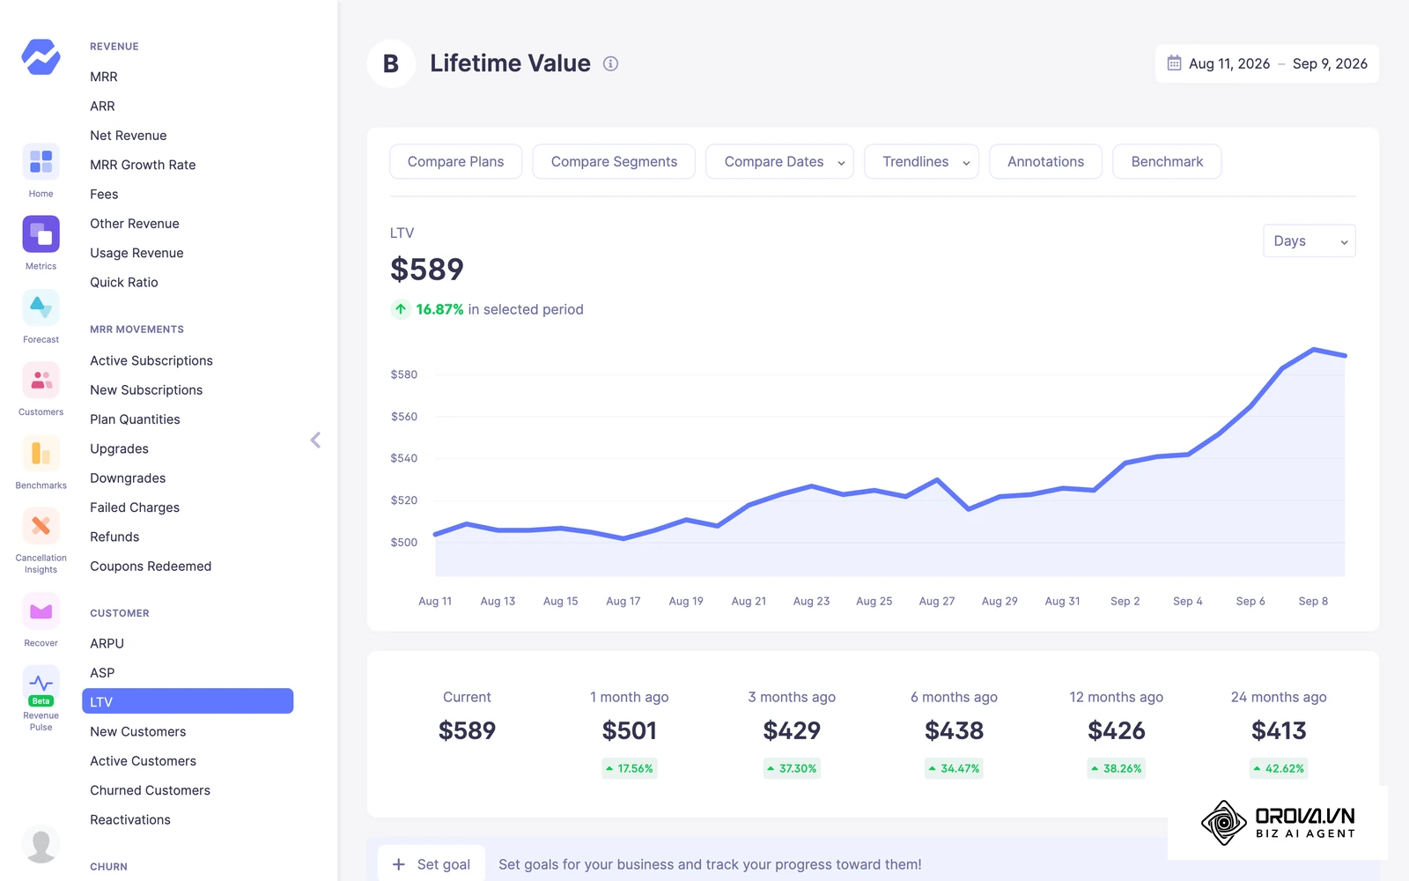Open Reactivations metric

(x=130, y=819)
